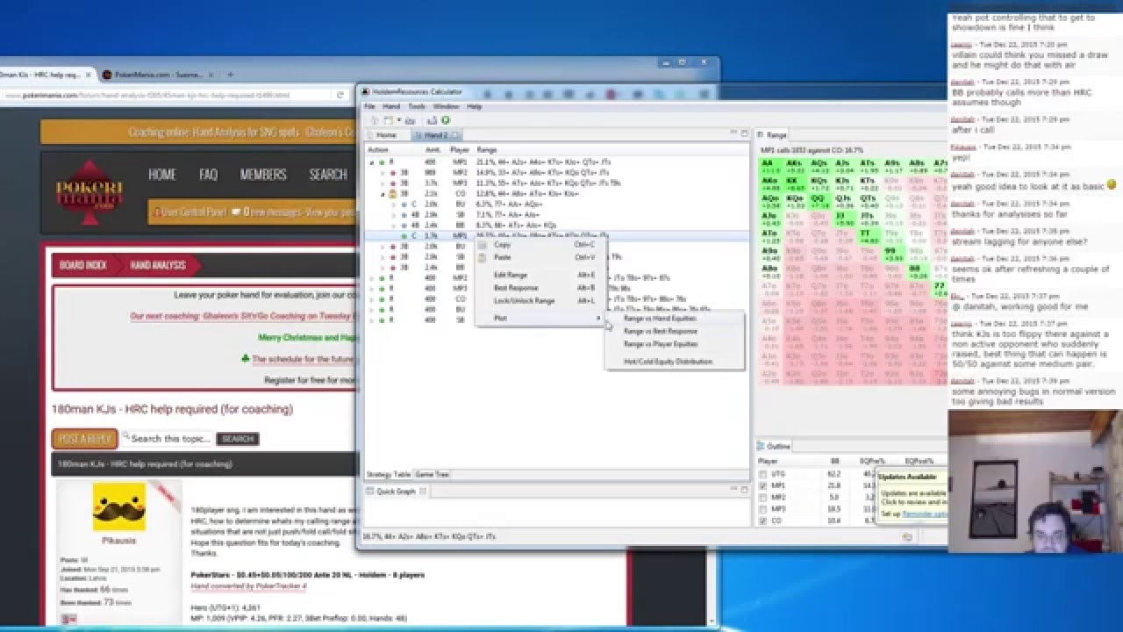Select Range vs Best Response plot
This screenshot has width=1123, height=632.
(x=661, y=331)
